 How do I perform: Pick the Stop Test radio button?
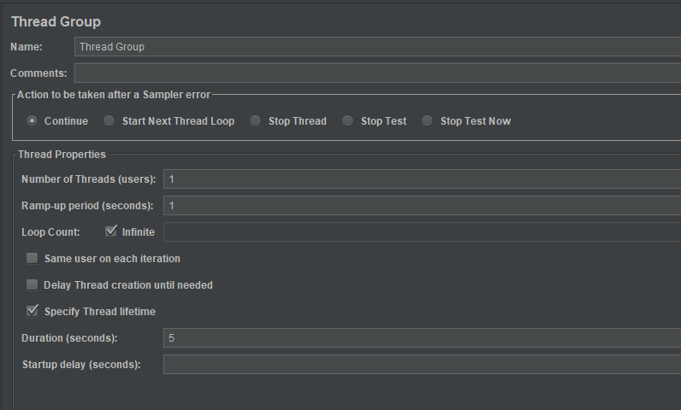click(348, 121)
